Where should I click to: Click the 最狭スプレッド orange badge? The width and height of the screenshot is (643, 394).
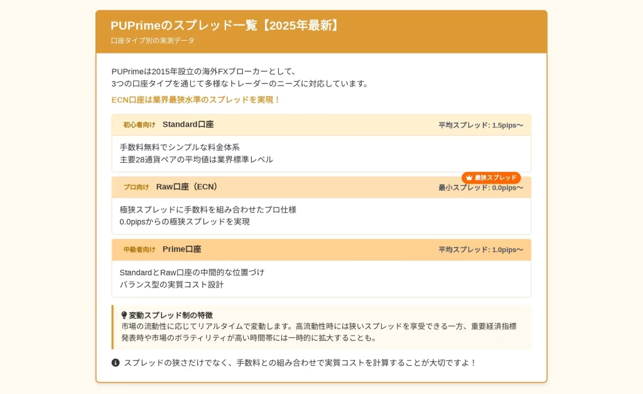(491, 178)
